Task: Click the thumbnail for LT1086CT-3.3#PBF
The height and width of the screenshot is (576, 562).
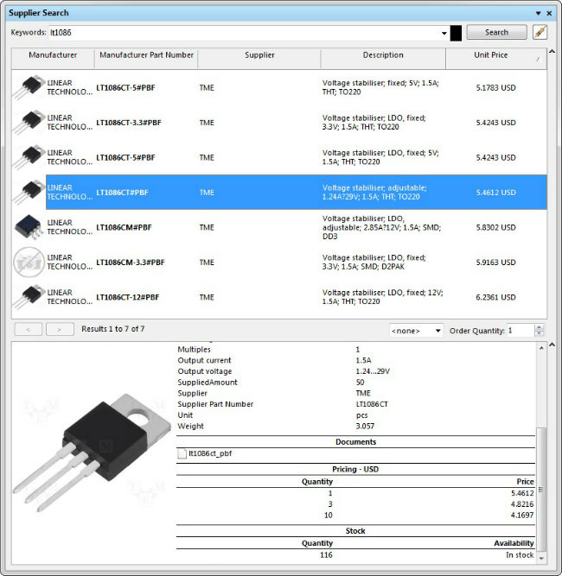Action: [29, 123]
